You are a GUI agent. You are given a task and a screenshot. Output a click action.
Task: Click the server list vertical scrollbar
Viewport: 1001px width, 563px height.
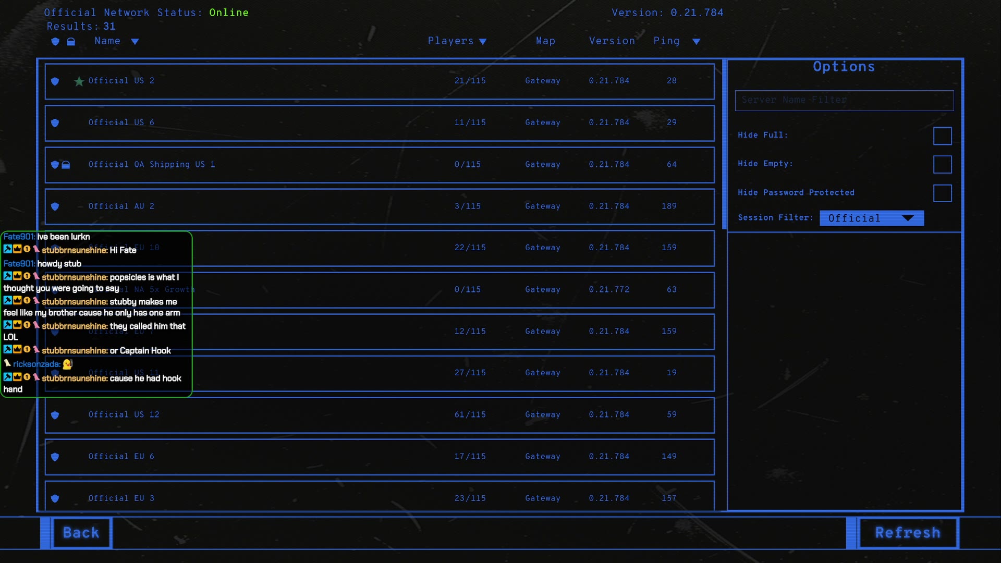tap(724, 144)
